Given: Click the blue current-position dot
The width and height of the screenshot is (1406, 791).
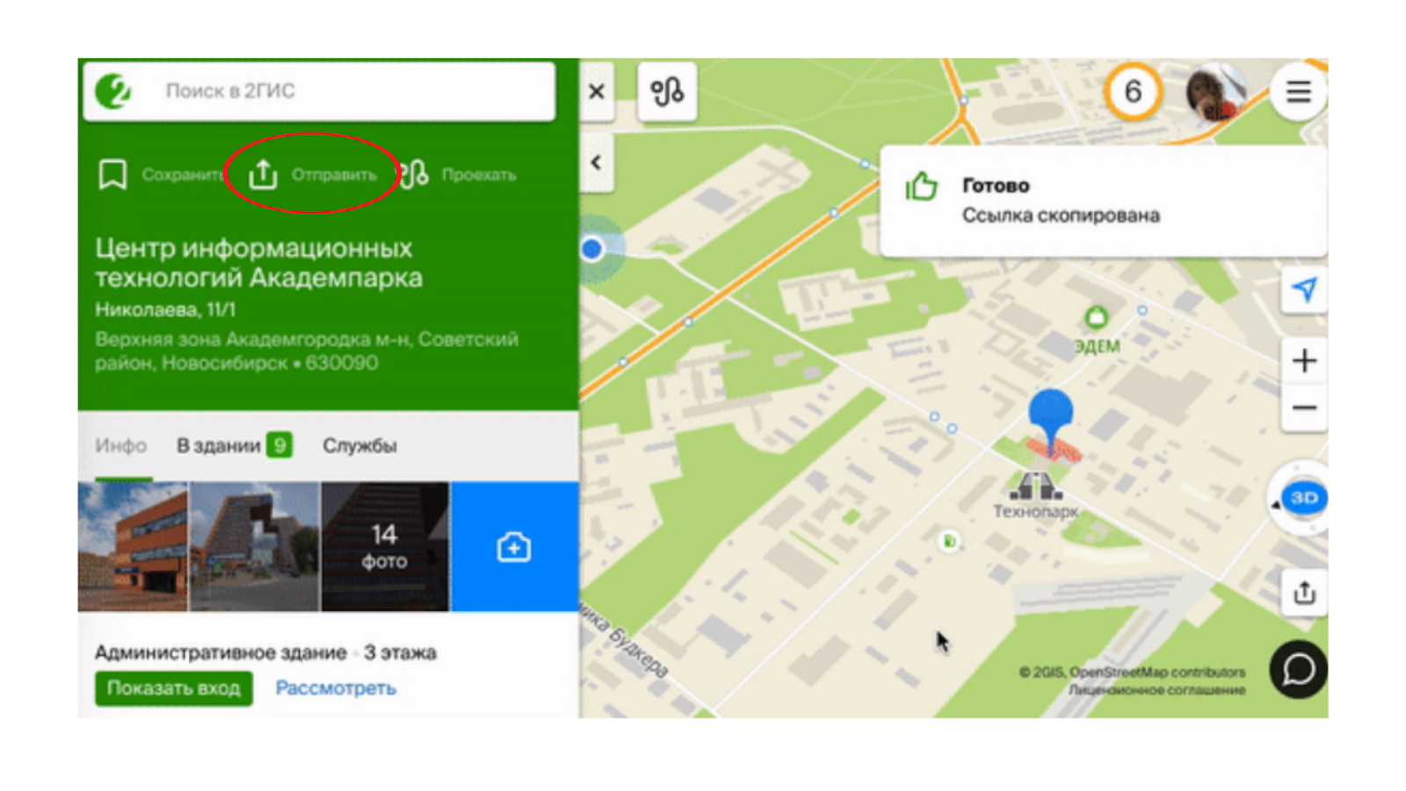Looking at the screenshot, I should point(592,249).
